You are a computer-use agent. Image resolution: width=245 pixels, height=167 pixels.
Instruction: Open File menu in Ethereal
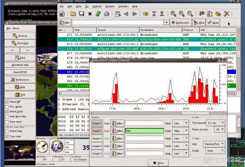pos(62,7)
